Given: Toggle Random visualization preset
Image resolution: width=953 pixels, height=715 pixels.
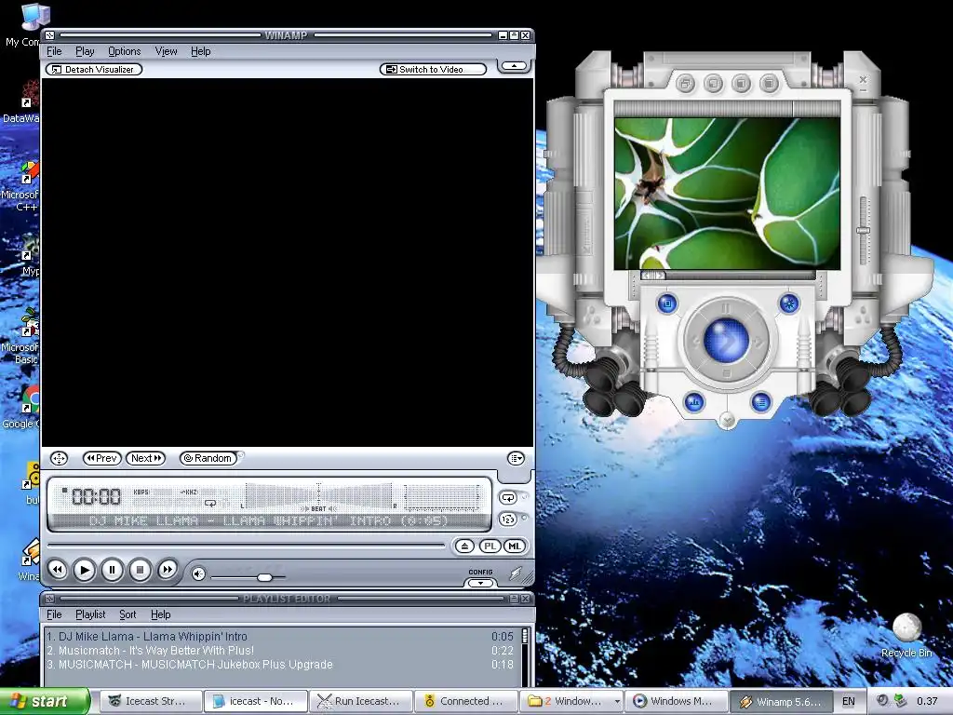Looking at the screenshot, I should (x=208, y=458).
